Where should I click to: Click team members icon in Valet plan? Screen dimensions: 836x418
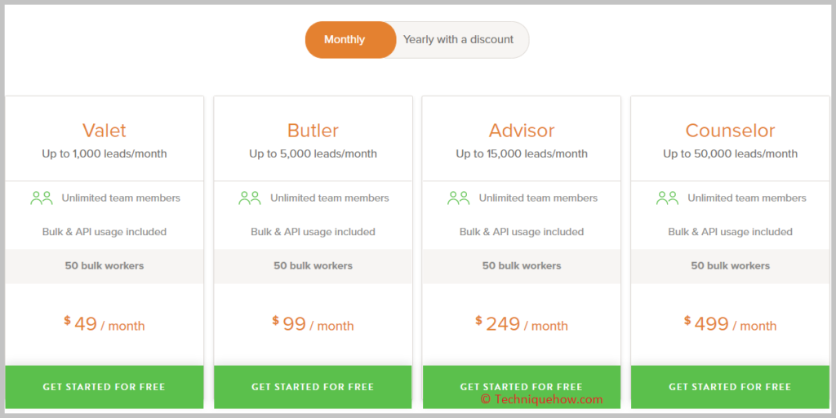coord(42,198)
